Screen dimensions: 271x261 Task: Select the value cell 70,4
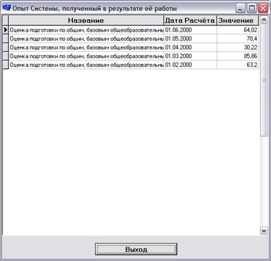(x=237, y=39)
